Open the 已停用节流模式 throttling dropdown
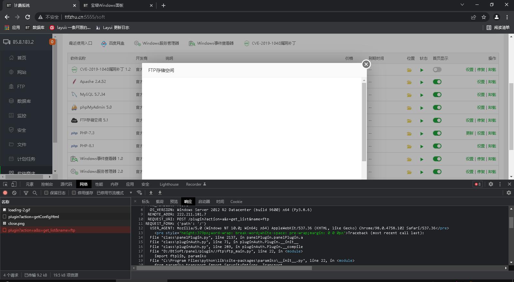The width and height of the screenshot is (514, 282). 114,193
